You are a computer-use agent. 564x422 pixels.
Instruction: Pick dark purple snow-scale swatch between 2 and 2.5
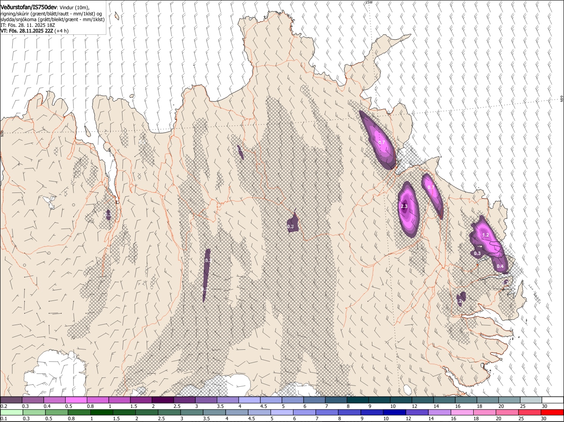point(163,400)
